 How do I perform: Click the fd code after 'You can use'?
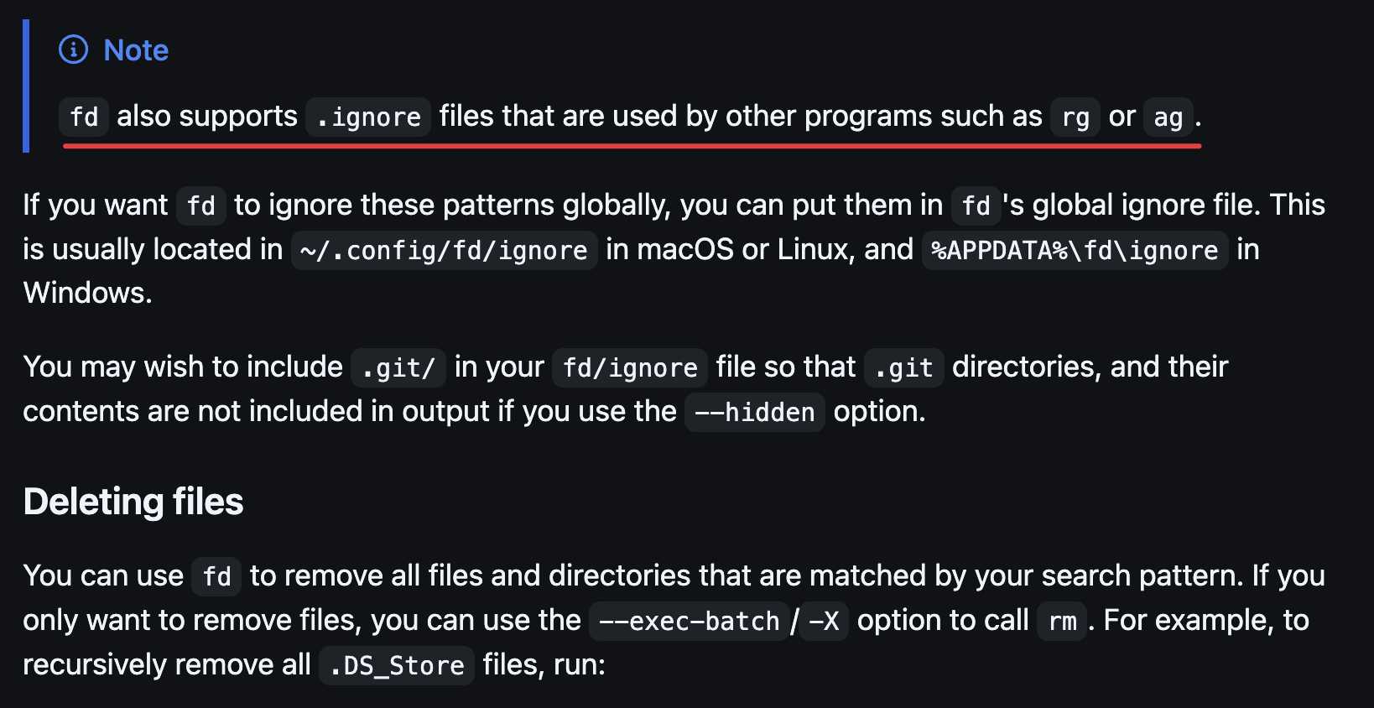pyautogui.click(x=216, y=576)
